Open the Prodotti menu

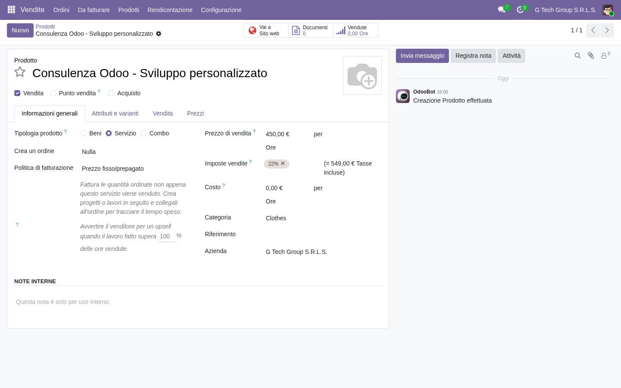point(129,10)
